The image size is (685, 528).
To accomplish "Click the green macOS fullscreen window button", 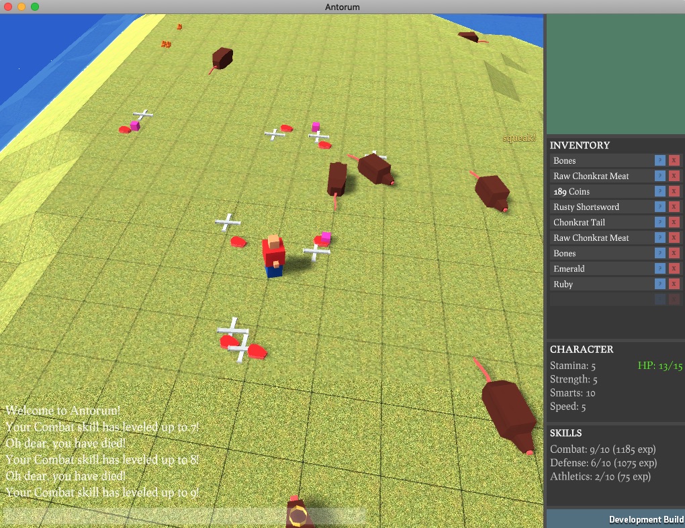I will (35, 7).
